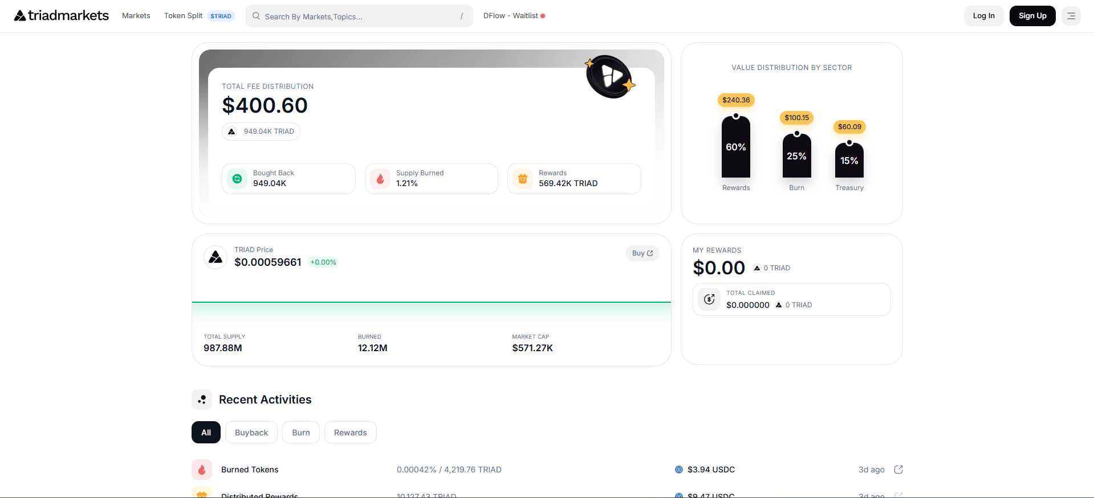
Task: Open the Markets menu
Action: point(136,16)
